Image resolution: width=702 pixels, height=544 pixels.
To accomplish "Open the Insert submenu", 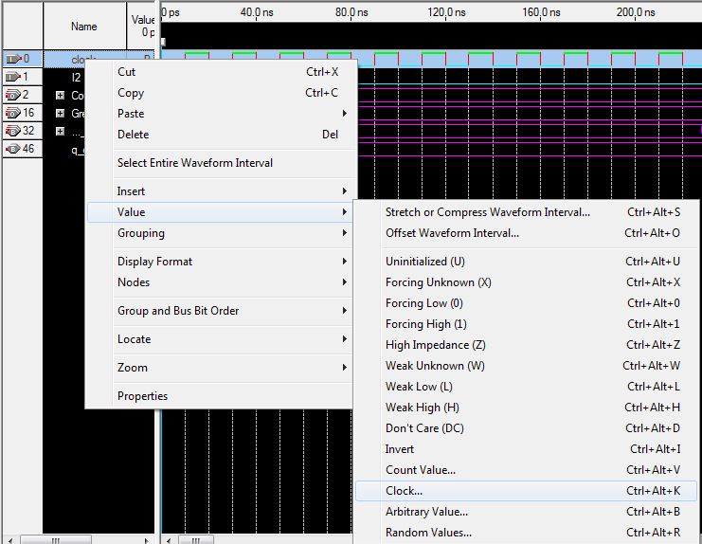I will click(x=133, y=191).
